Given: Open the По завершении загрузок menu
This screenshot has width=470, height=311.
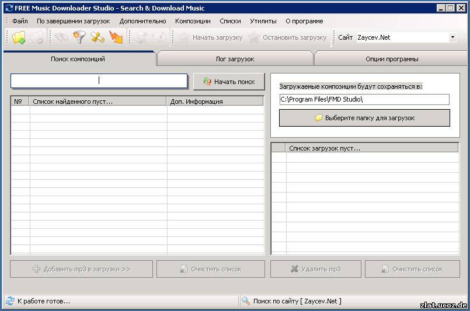Looking at the screenshot, I should 74,21.
